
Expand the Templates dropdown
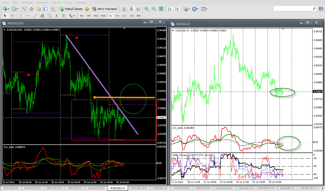click(204, 9)
